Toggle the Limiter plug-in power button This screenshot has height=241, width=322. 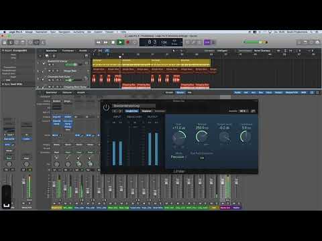pyautogui.click(x=106, y=107)
